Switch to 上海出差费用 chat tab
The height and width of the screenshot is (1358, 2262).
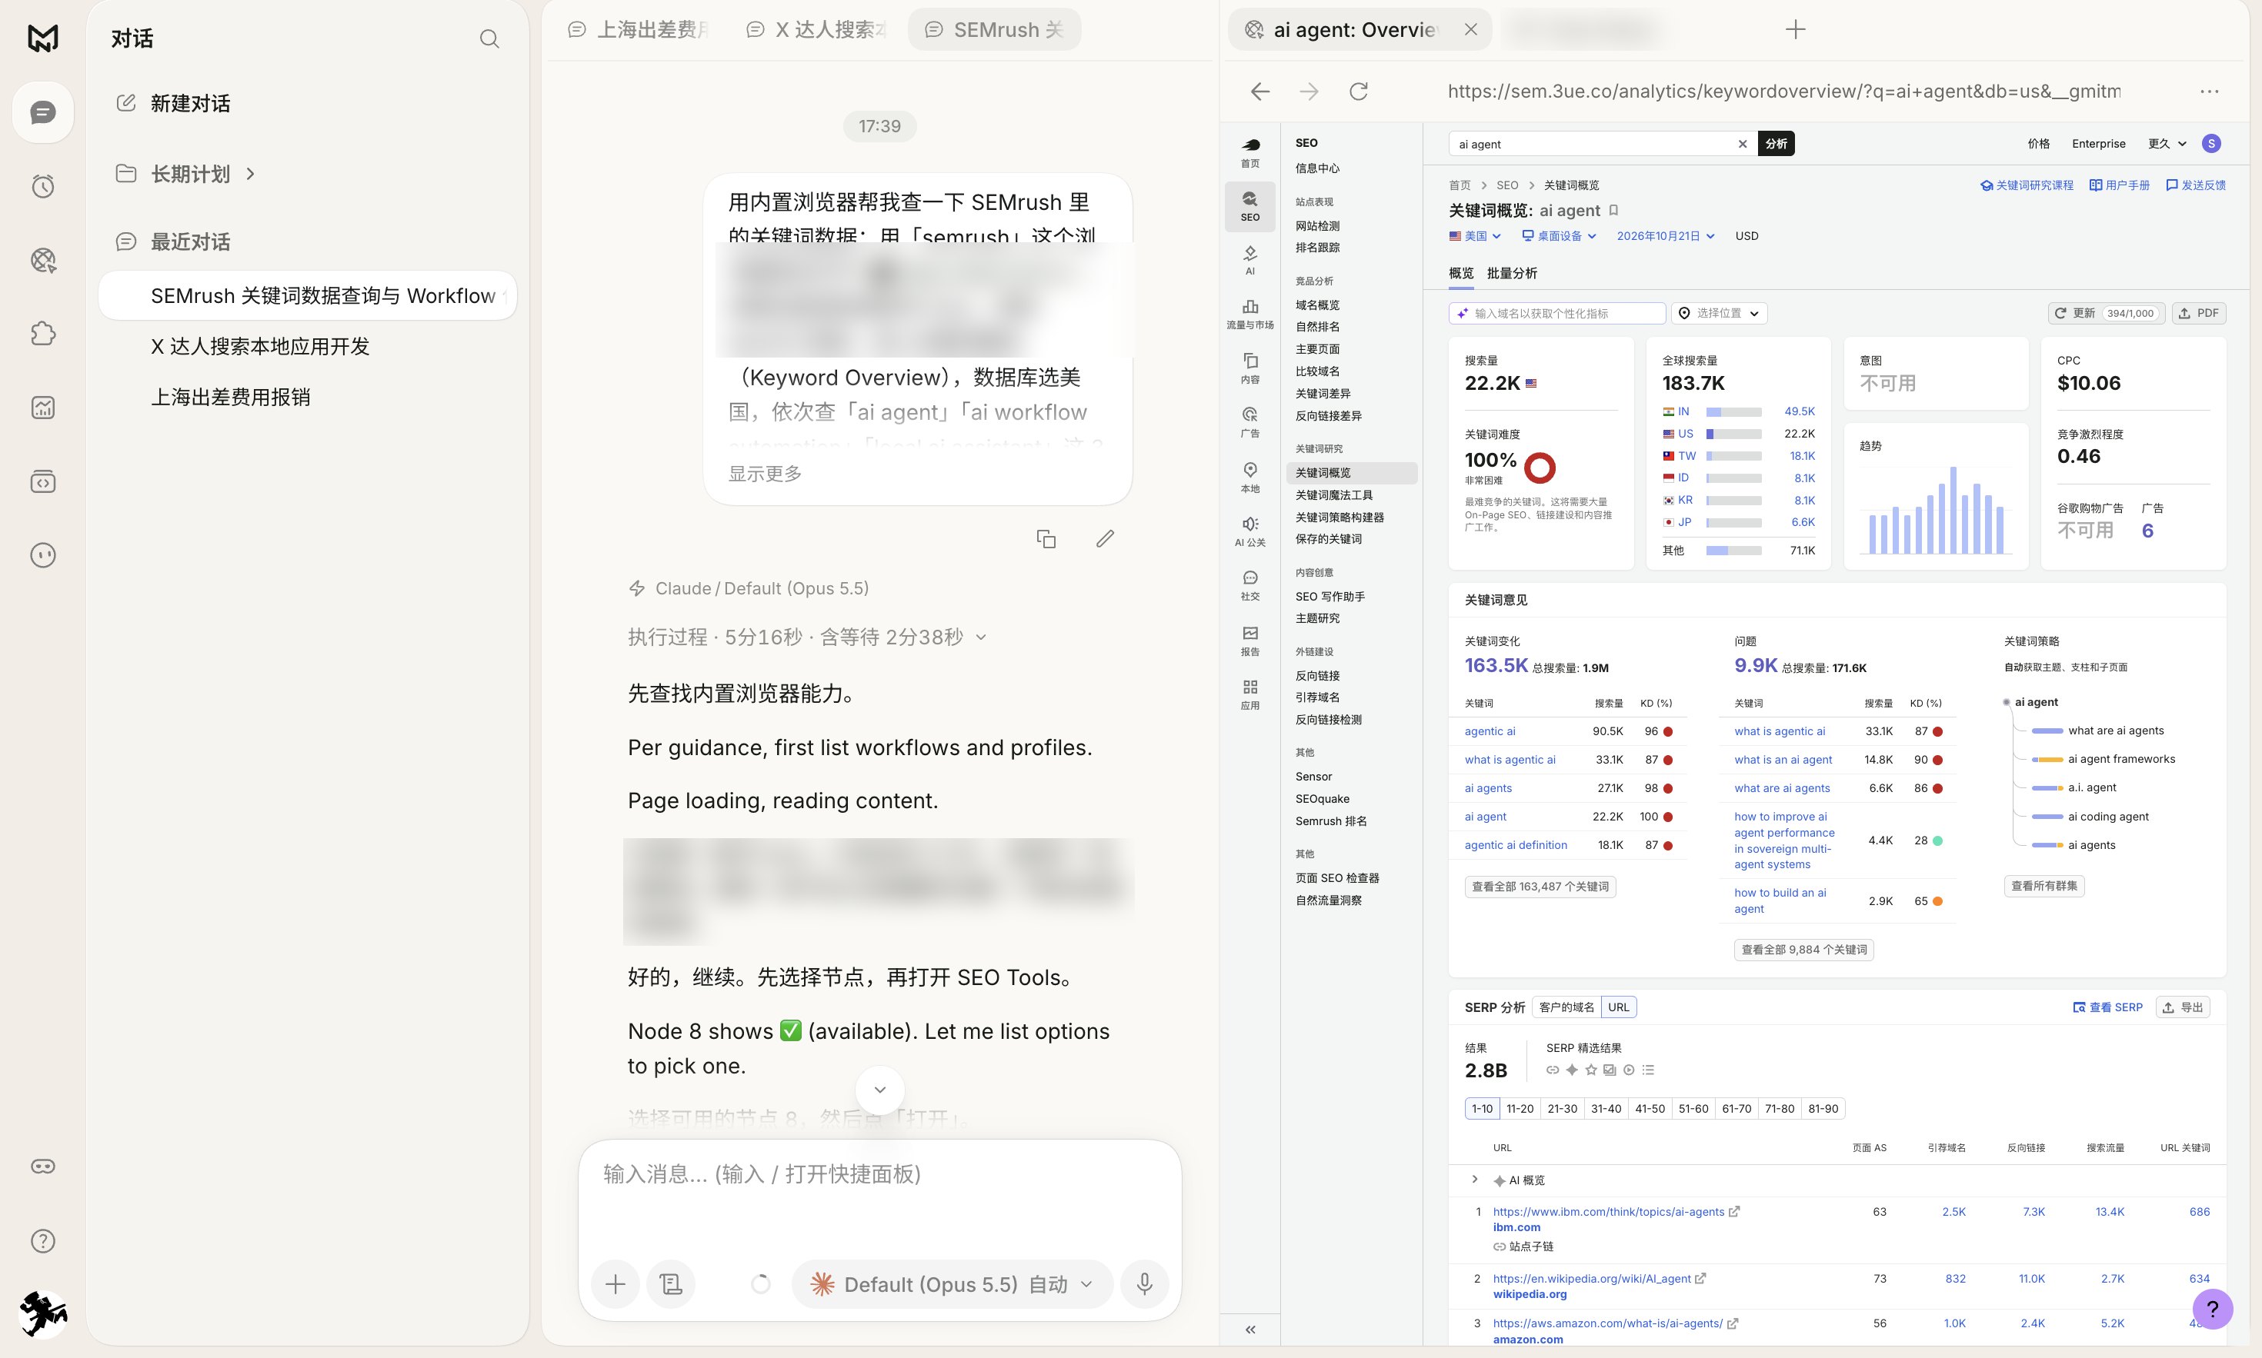click(639, 29)
